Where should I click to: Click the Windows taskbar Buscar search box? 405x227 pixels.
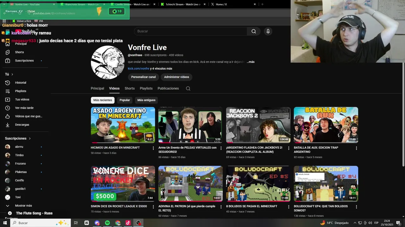tap(40, 223)
